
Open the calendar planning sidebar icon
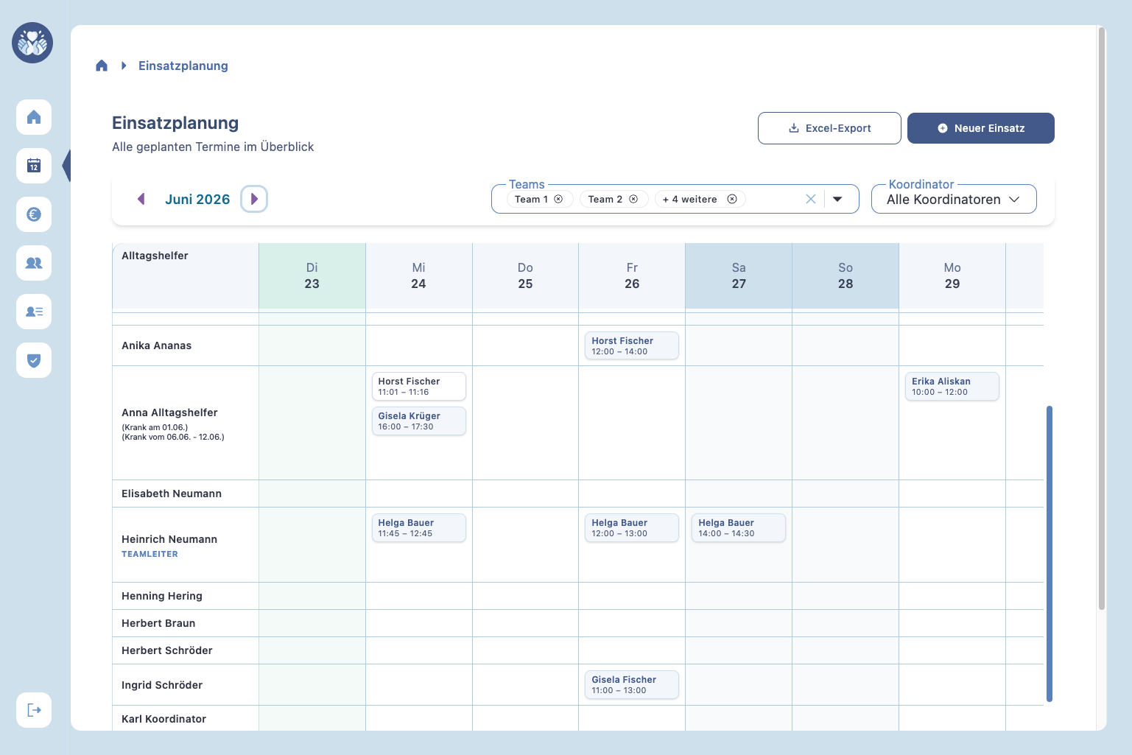point(34,166)
